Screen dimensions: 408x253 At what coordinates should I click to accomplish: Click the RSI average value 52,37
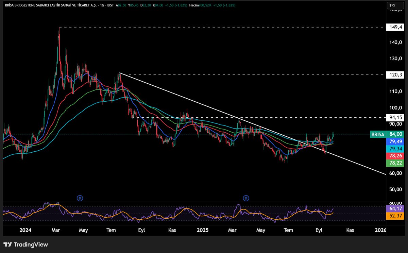(396, 216)
